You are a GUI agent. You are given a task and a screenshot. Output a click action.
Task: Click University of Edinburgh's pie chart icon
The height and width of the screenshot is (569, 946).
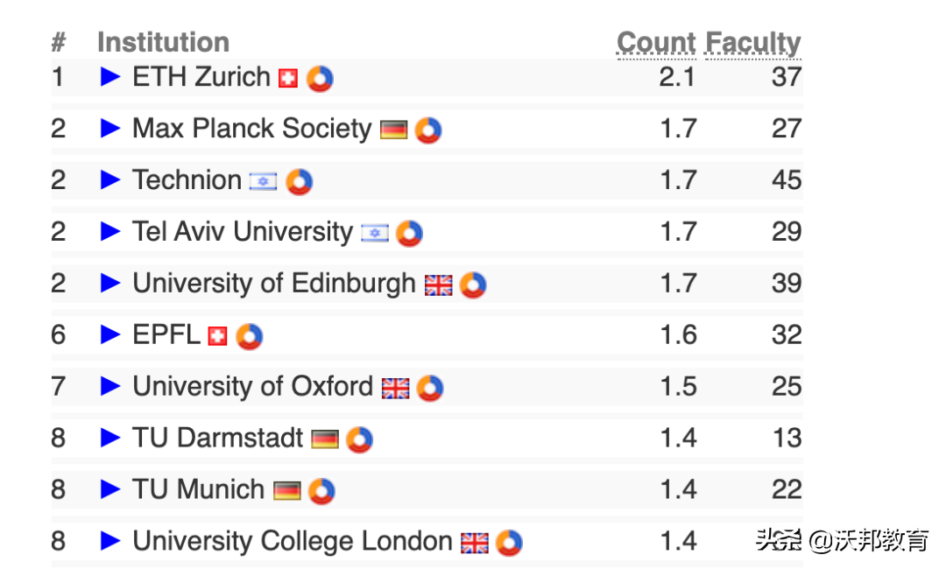[x=473, y=285]
